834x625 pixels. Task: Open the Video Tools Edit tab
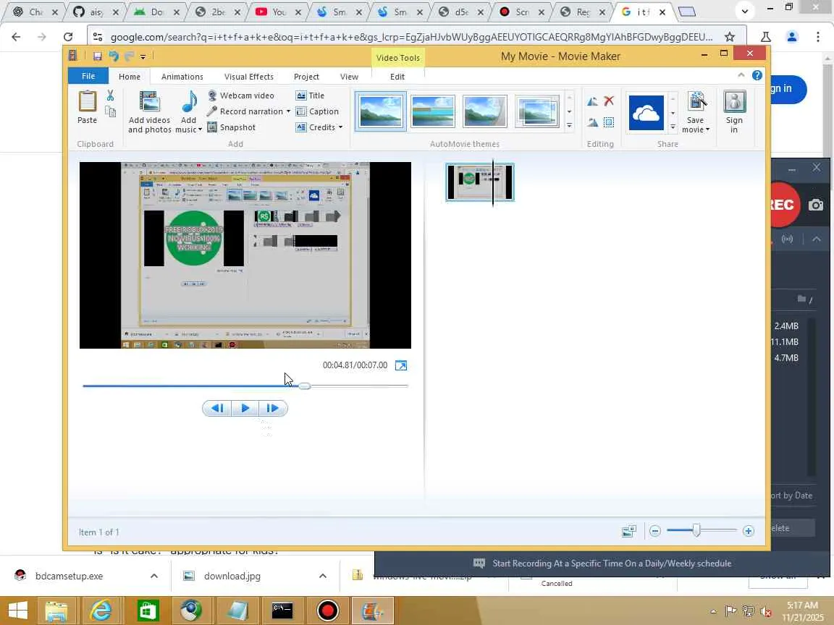pos(397,77)
